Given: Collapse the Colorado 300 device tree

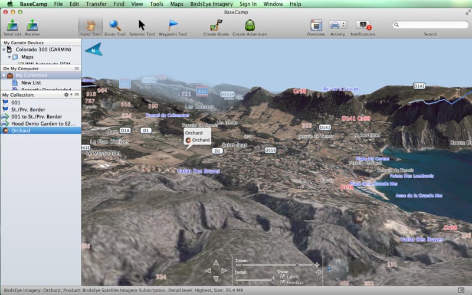Looking at the screenshot, I should tap(4, 50).
